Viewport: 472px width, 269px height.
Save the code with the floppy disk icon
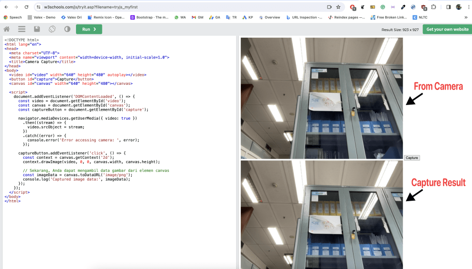point(37,29)
